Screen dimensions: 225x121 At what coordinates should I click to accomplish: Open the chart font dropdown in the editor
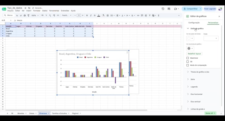[211, 38]
